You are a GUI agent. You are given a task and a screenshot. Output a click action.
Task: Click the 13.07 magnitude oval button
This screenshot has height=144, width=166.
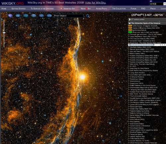point(49,16)
